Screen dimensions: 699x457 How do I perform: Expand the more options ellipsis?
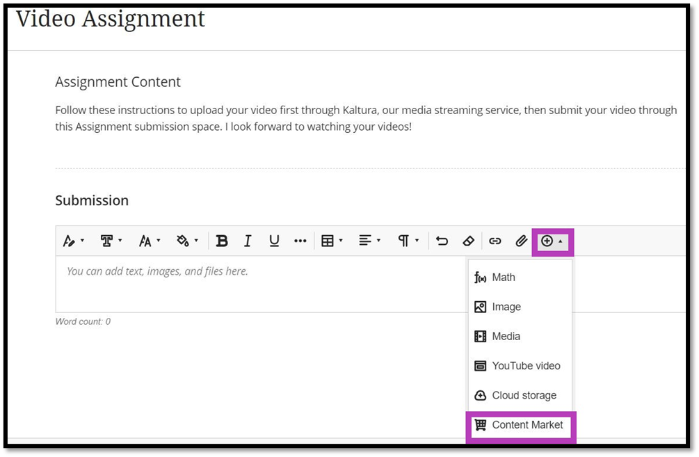[x=300, y=241]
